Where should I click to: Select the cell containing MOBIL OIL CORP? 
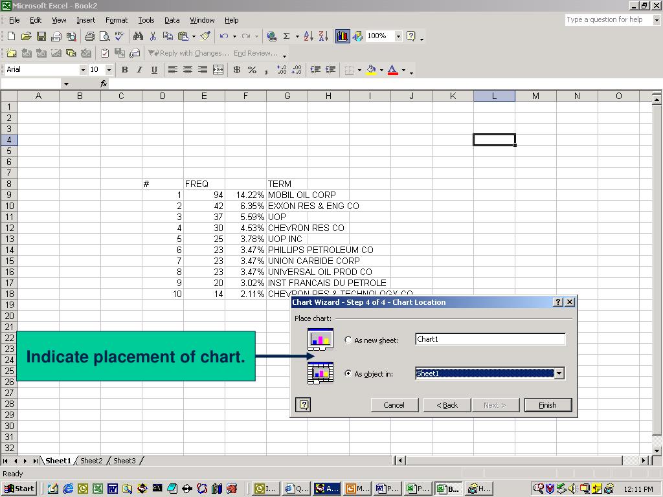point(287,195)
